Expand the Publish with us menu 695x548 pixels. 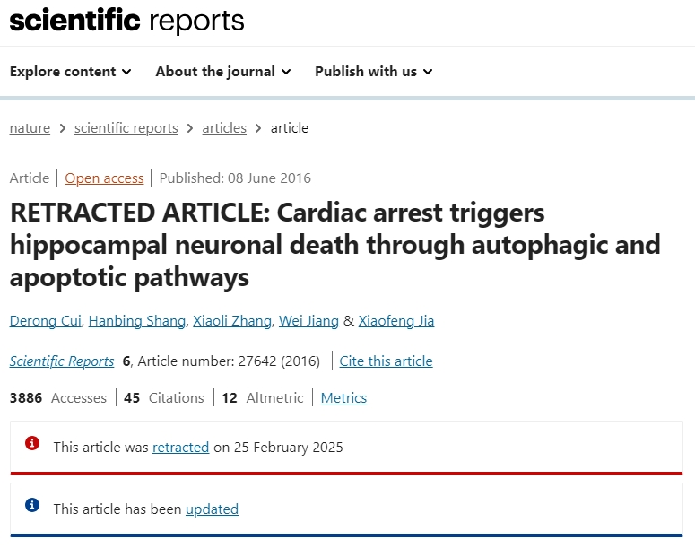(x=373, y=72)
